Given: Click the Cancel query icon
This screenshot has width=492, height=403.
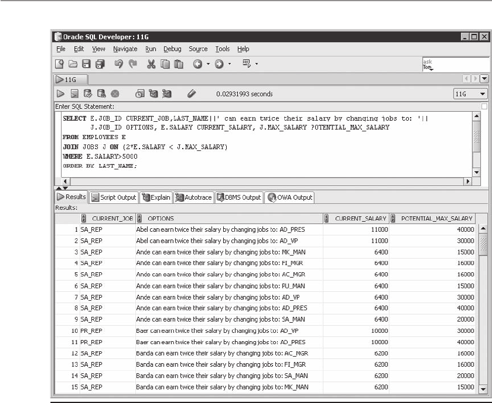Looking at the screenshot, I should [115, 94].
